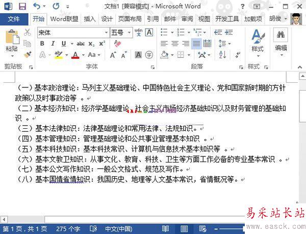Switch to Print Layout view in status bar
The width and height of the screenshot is (306, 234).
184,228
